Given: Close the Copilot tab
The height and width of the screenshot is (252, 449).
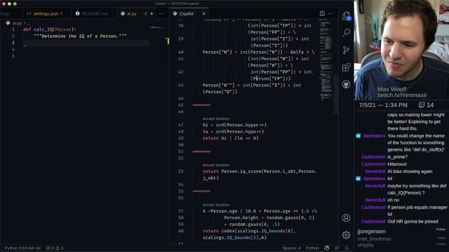Looking at the screenshot, I should 203,13.
